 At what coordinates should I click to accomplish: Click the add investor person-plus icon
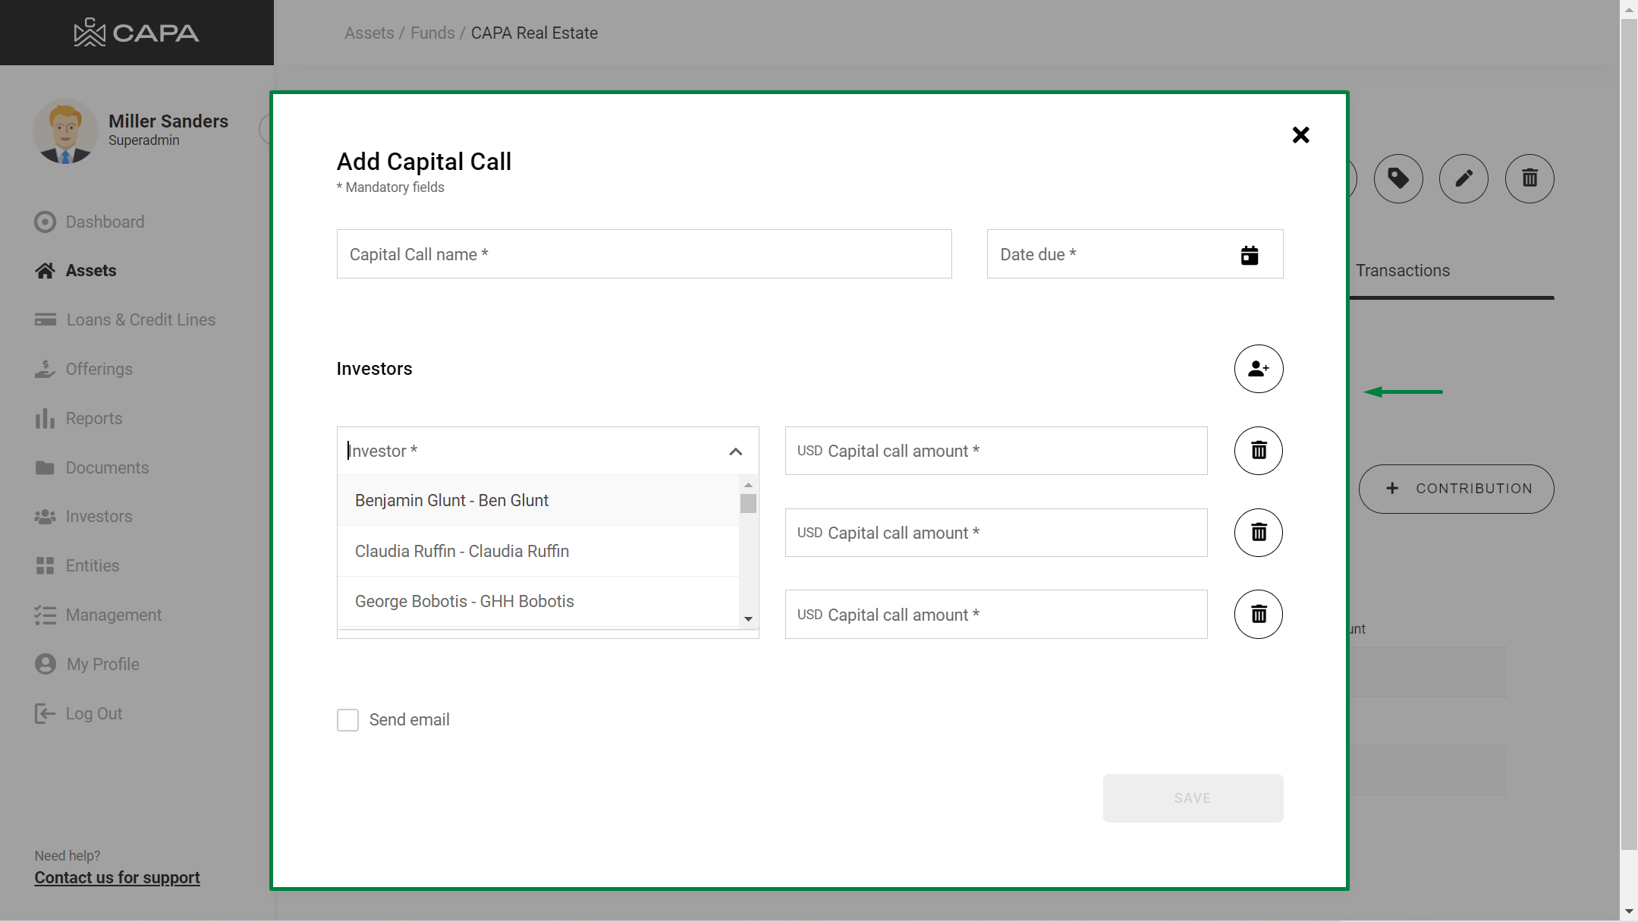1258,369
